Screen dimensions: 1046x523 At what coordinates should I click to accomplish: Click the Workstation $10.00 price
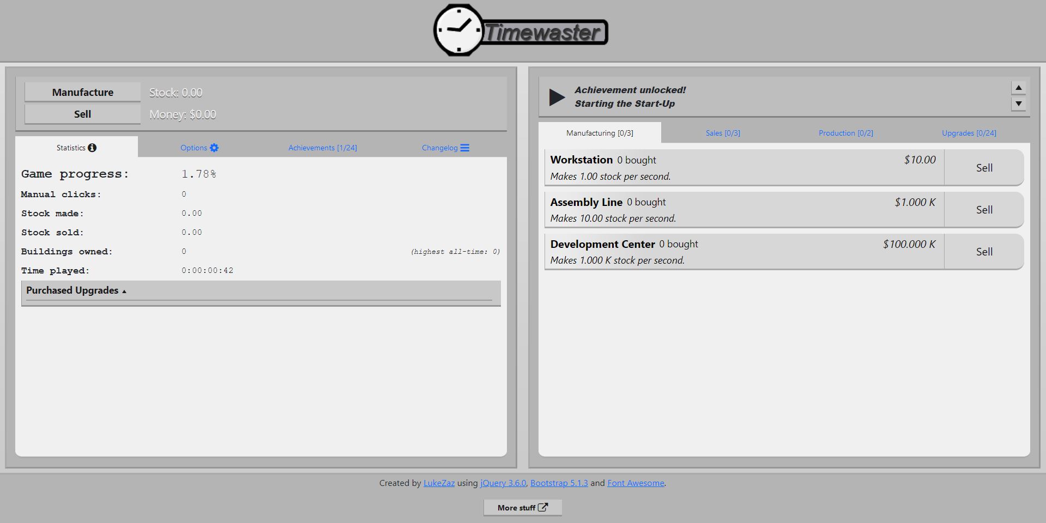click(920, 160)
